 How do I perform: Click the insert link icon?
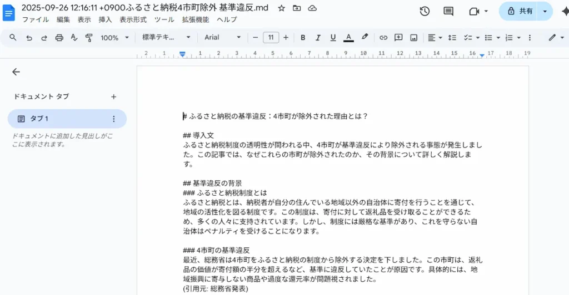point(383,38)
